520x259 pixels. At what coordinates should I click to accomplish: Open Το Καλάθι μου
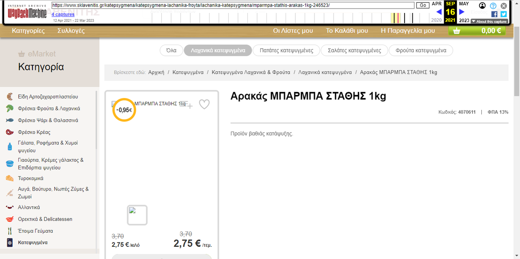pyautogui.click(x=347, y=30)
